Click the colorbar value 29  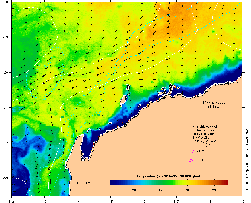[214, 190]
